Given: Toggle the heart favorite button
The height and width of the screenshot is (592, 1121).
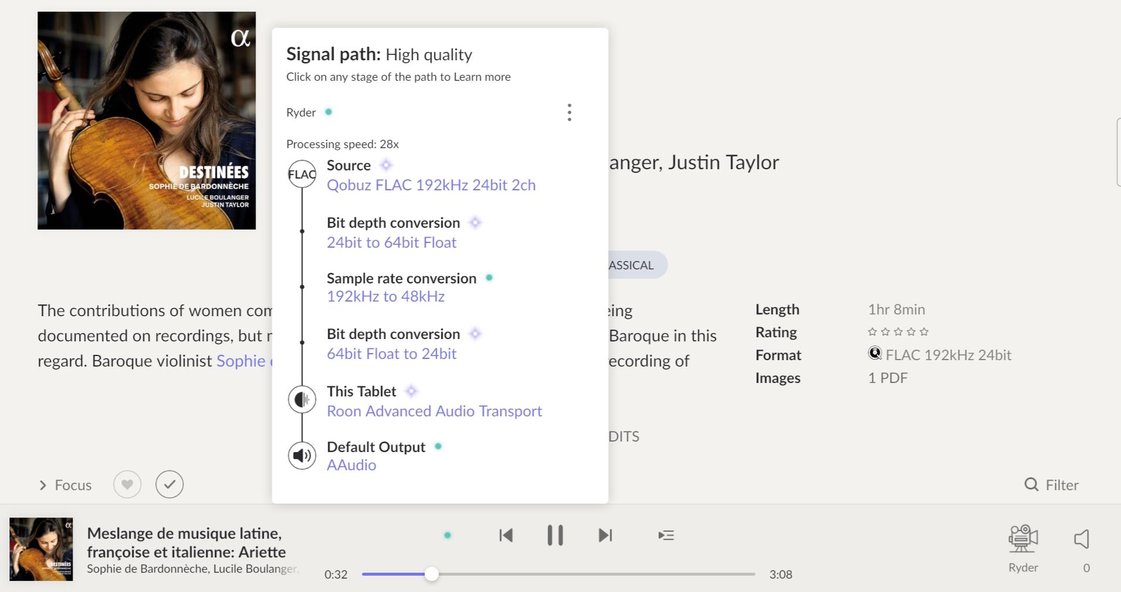Looking at the screenshot, I should pyautogui.click(x=127, y=485).
